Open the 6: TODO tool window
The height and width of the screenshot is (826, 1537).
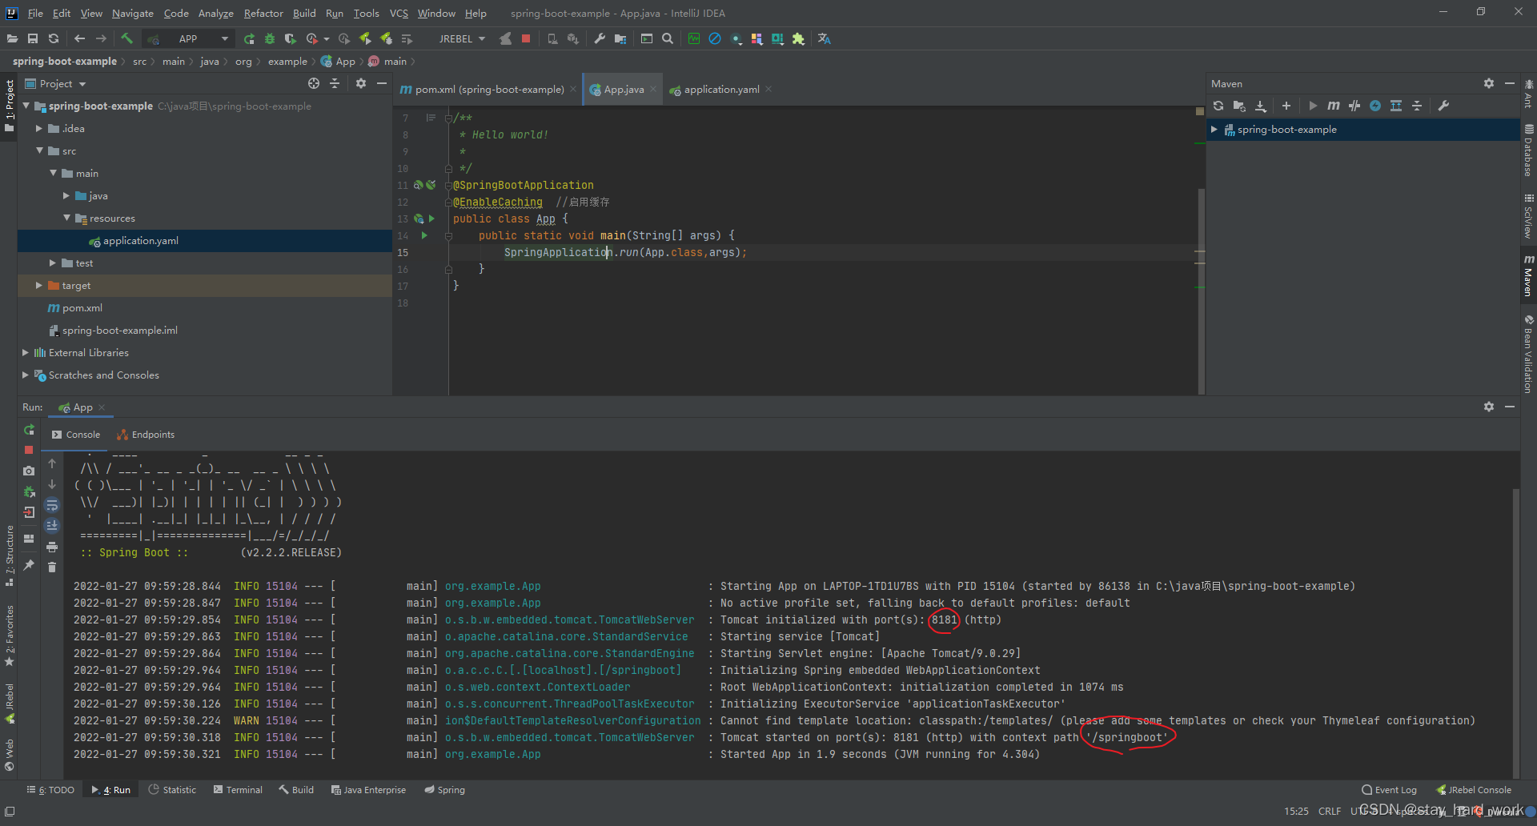pos(50,789)
